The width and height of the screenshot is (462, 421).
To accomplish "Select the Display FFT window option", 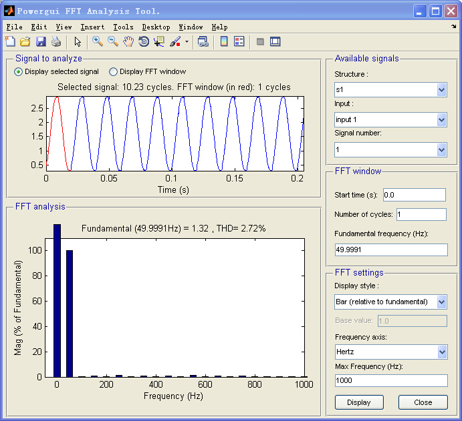I will [113, 71].
